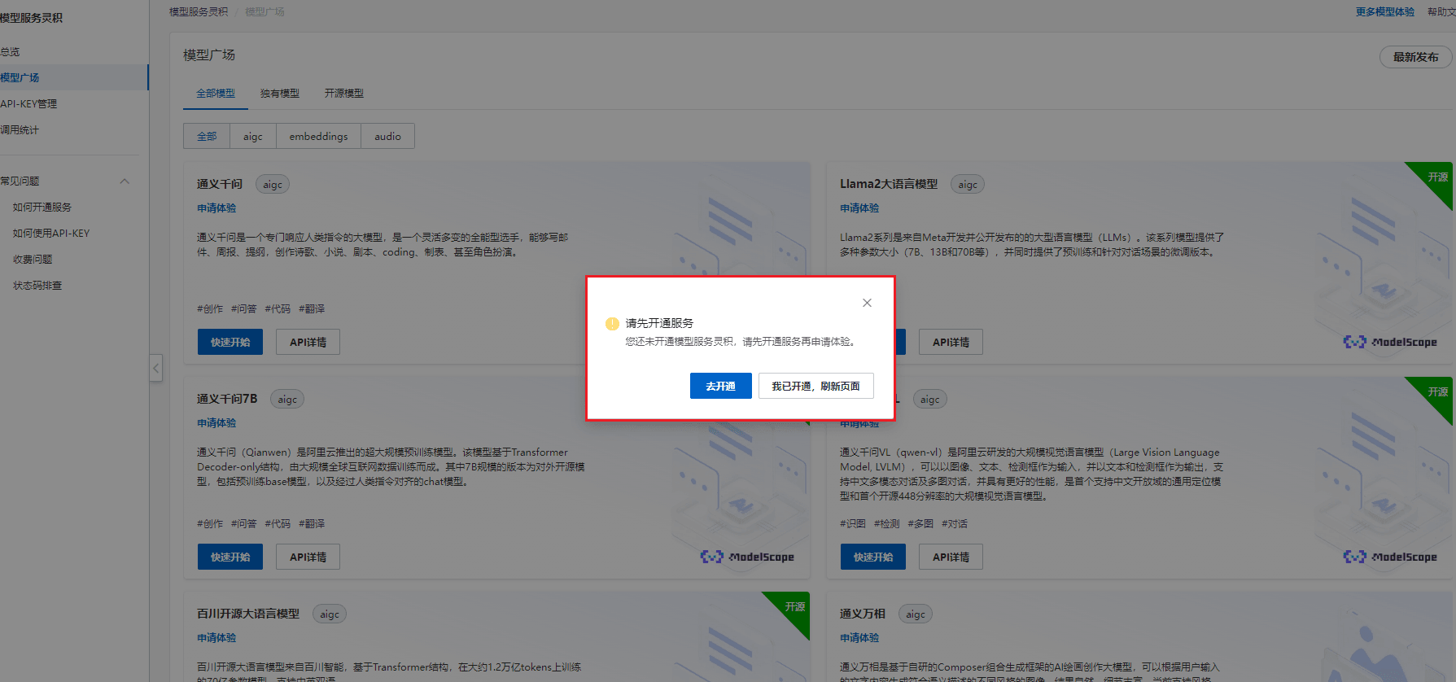
Task: Switch to the 全部模型 tab
Action: [x=216, y=94]
